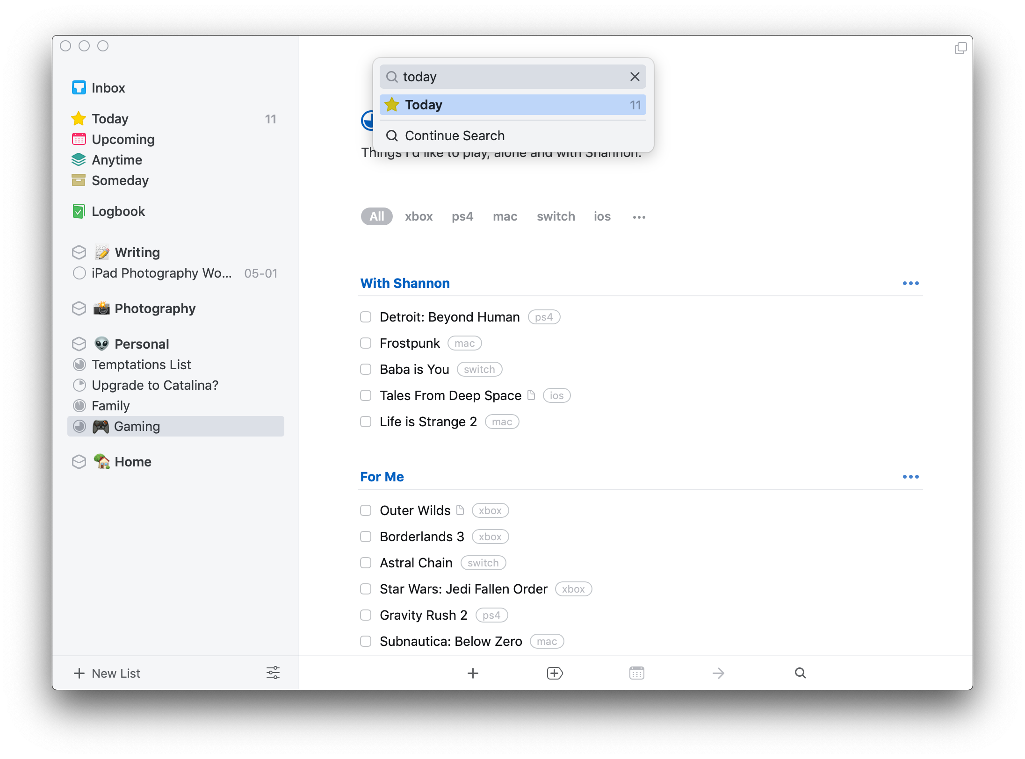Check off Baba is You
1025x759 pixels.
coord(366,369)
